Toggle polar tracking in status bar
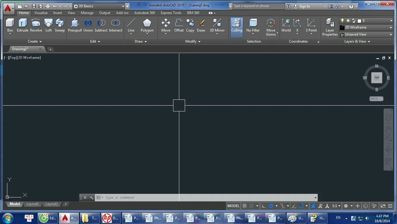Image resolution: width=397 pixels, height=224 pixels. click(x=271, y=206)
